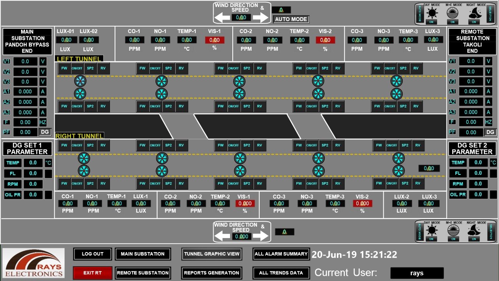This screenshot has width=499, height=281.
Task: Click the V1 voltage value in Main Substation panel
Action: [25, 62]
